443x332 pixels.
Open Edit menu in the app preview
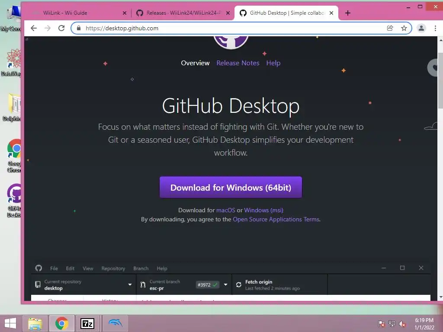coord(70,268)
